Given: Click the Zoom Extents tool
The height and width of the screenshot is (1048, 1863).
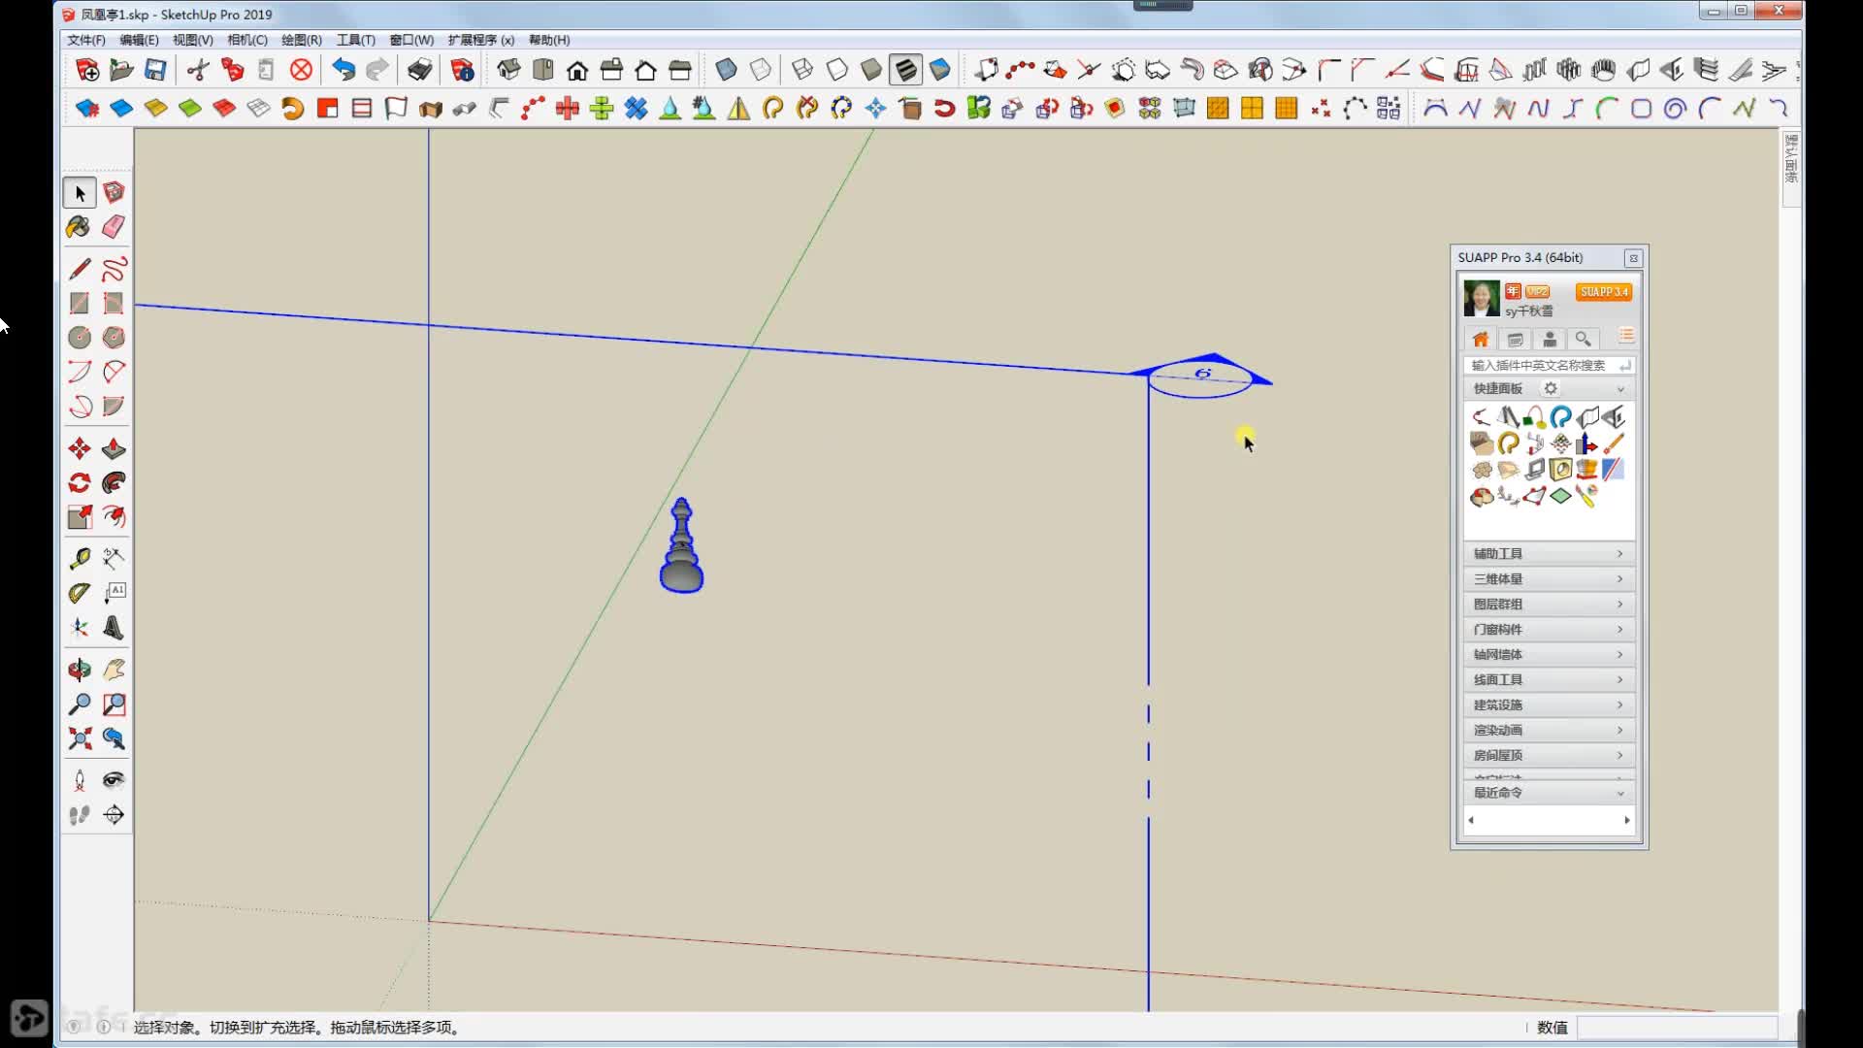Looking at the screenshot, I should tap(80, 738).
